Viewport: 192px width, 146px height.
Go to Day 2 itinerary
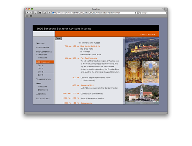pyautogui.click(x=40, y=69)
